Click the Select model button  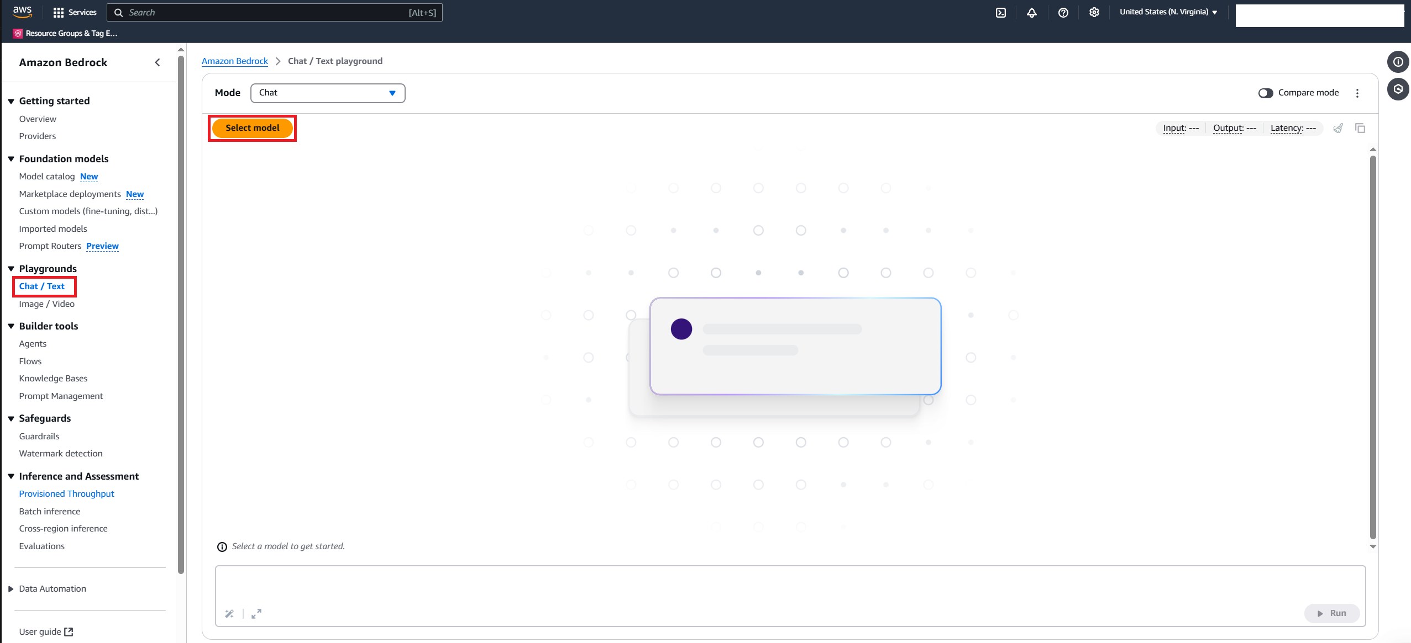[x=252, y=127]
